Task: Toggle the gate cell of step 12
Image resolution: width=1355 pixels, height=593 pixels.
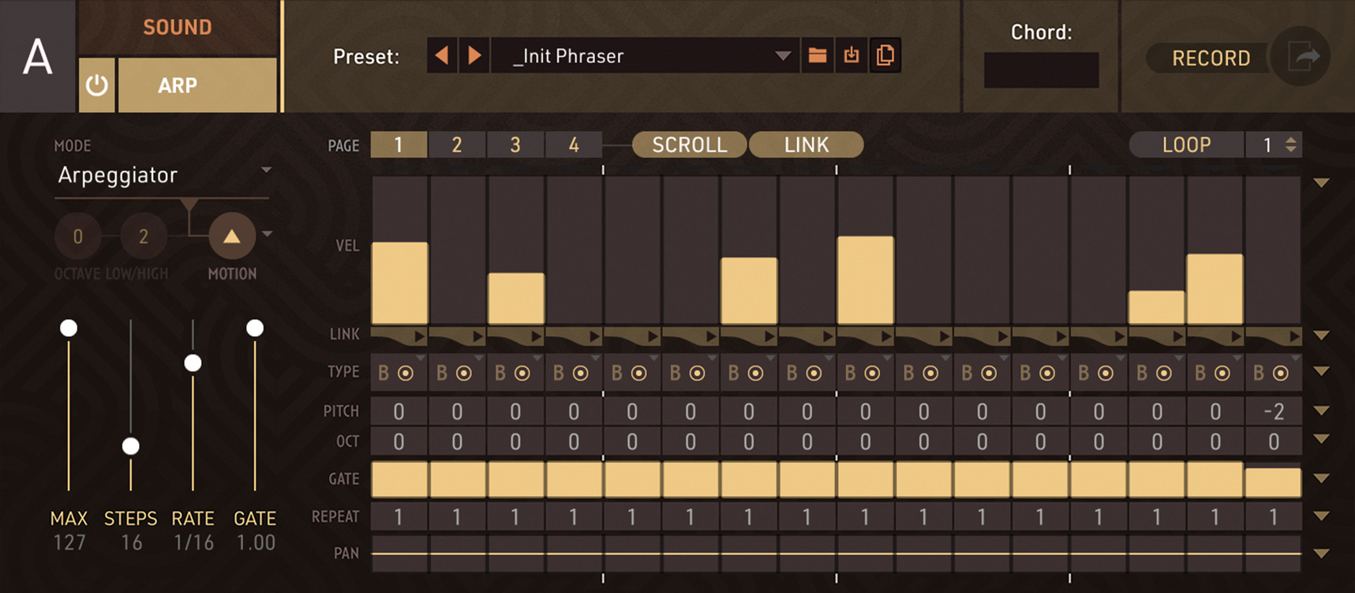Action: (1040, 479)
